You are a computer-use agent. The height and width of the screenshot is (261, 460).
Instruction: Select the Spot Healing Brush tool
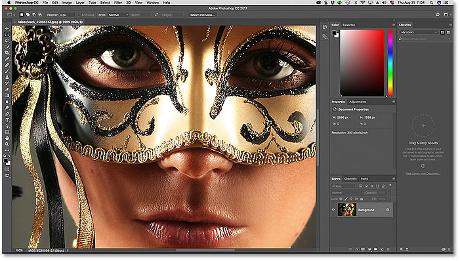7,65
